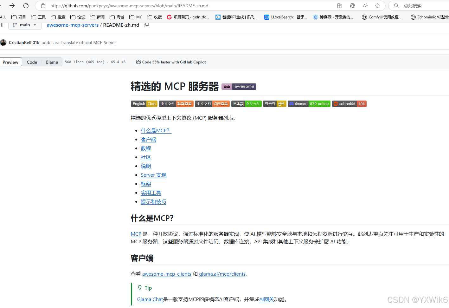Open the LLocalSearch bookmark

(285, 17)
